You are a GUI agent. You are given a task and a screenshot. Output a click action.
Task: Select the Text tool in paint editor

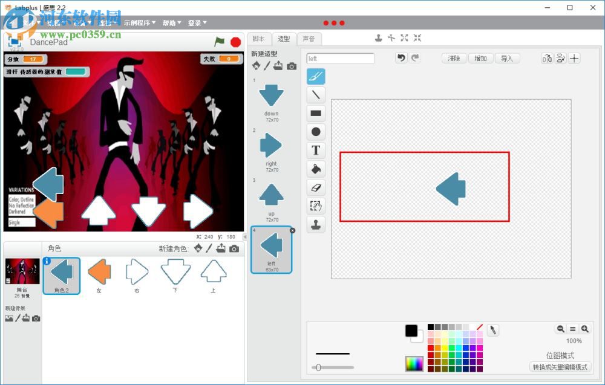click(x=316, y=150)
